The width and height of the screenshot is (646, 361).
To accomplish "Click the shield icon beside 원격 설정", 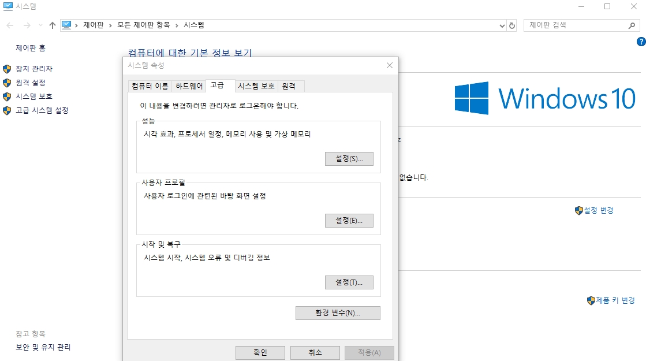I will [x=7, y=83].
